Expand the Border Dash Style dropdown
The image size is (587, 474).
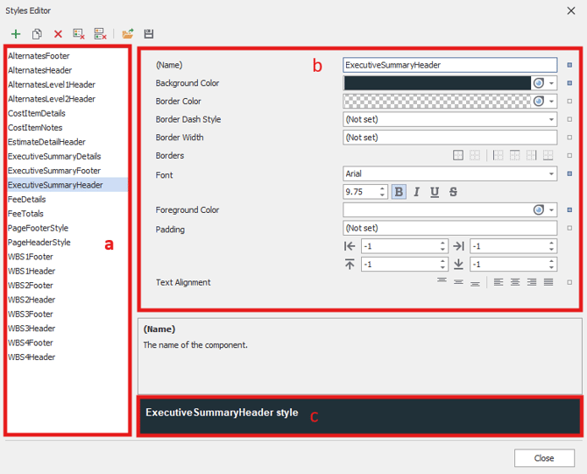click(551, 119)
